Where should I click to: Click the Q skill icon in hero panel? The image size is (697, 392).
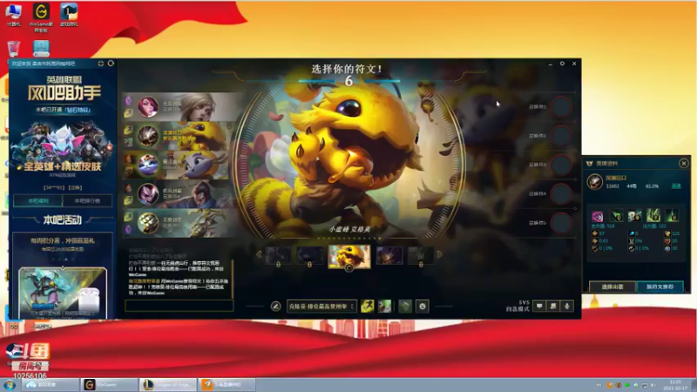tap(616, 216)
